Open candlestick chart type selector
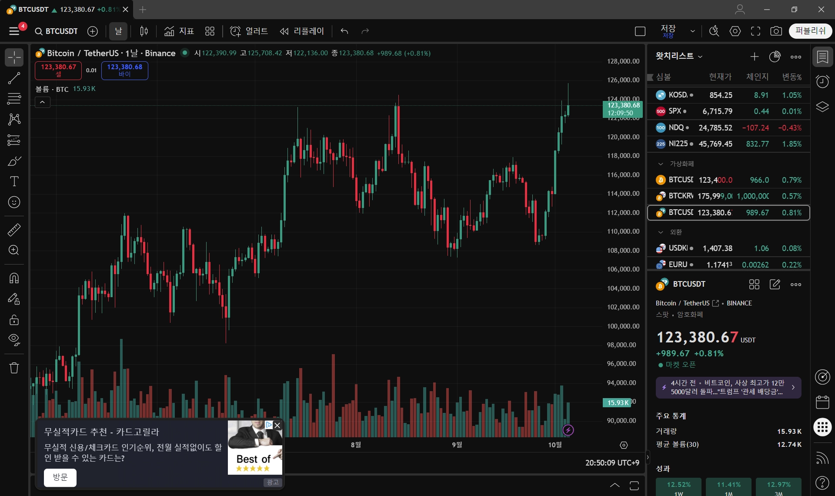Image resolution: width=835 pixels, height=496 pixels. pos(144,31)
